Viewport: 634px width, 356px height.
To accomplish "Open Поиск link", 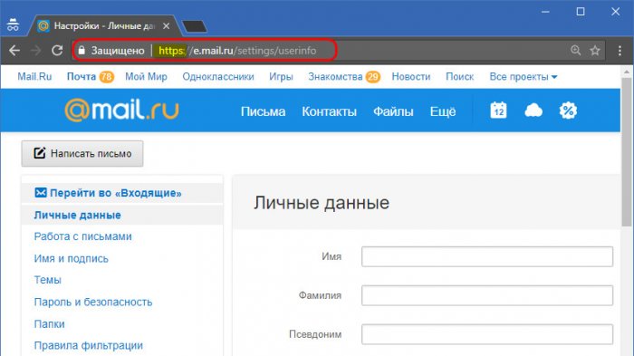I will point(459,76).
